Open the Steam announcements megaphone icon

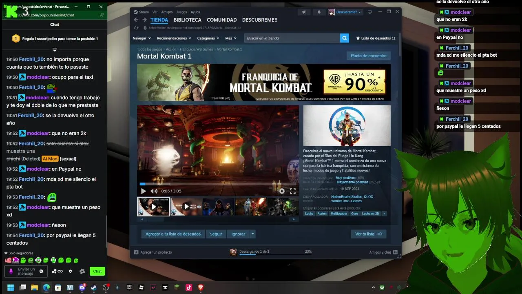click(304, 12)
